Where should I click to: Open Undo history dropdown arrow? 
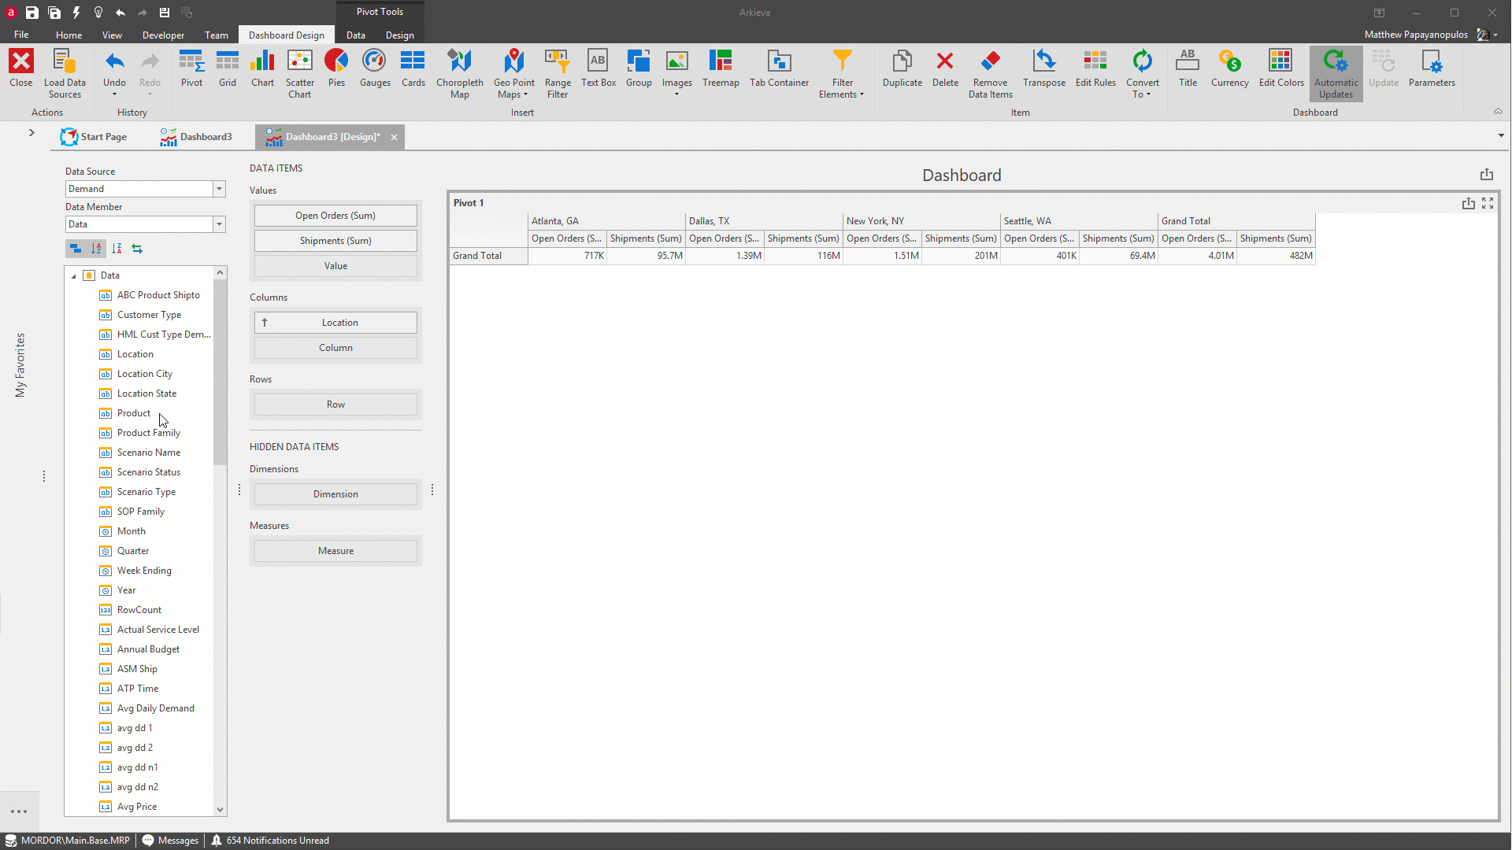coord(114,94)
